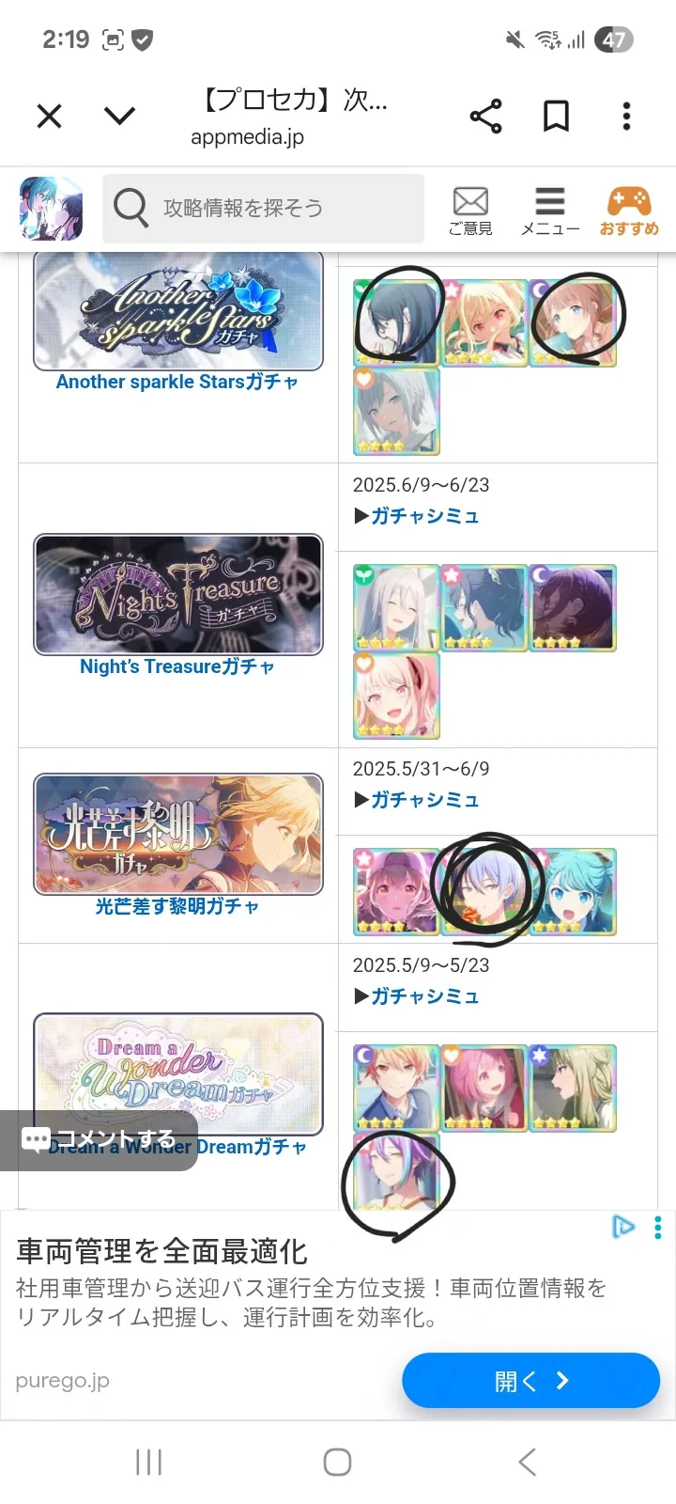
Task: Open the メニュー hamburger menu
Action: coord(550,211)
